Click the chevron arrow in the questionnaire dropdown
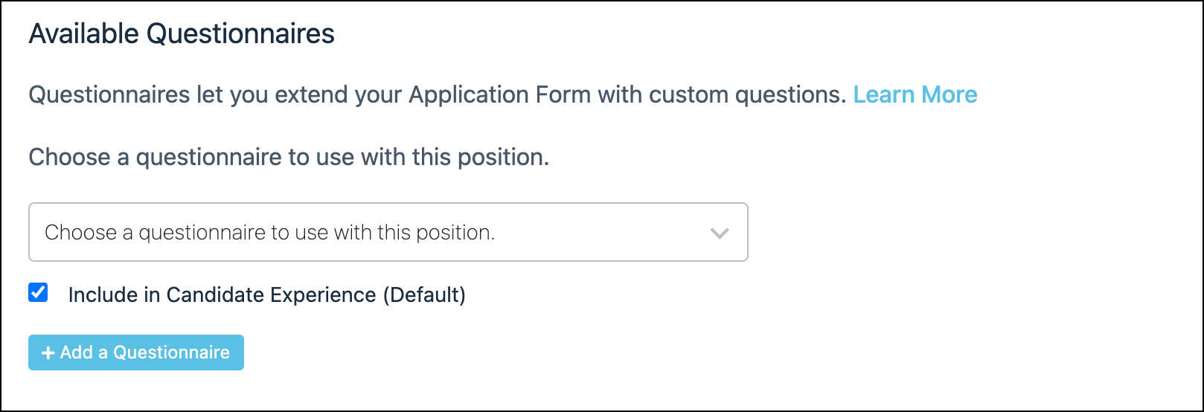The image size is (1204, 412). point(719,233)
